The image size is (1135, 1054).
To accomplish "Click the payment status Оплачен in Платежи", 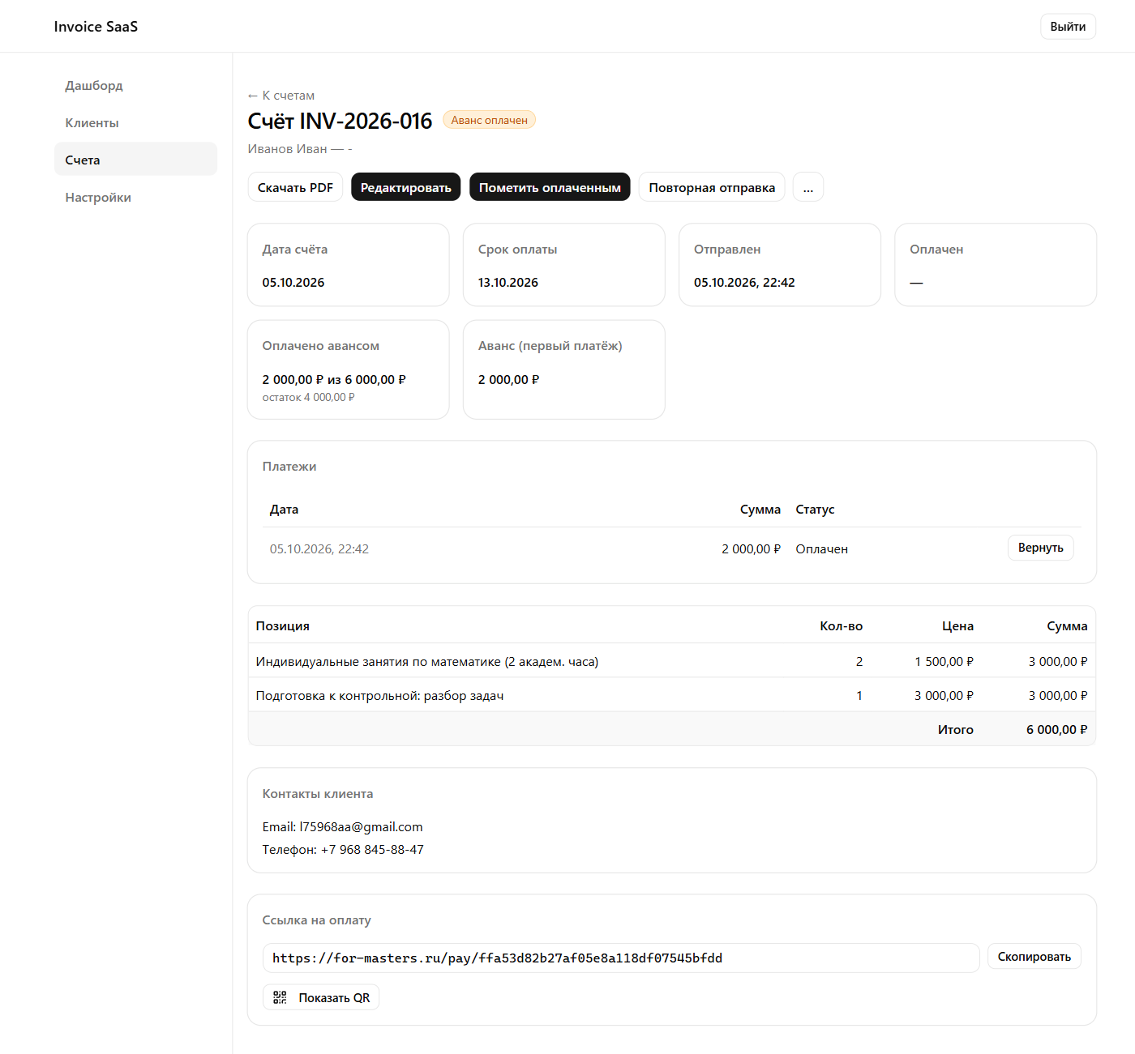I will 822,549.
